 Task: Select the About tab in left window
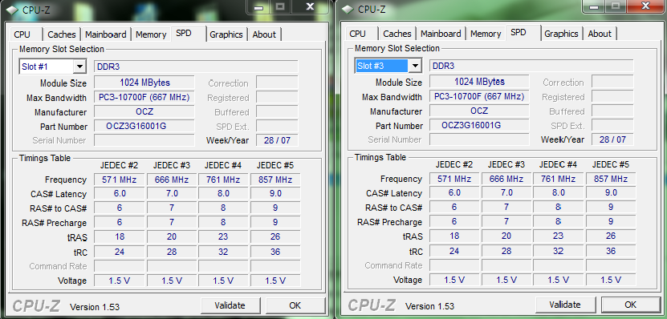pos(264,34)
